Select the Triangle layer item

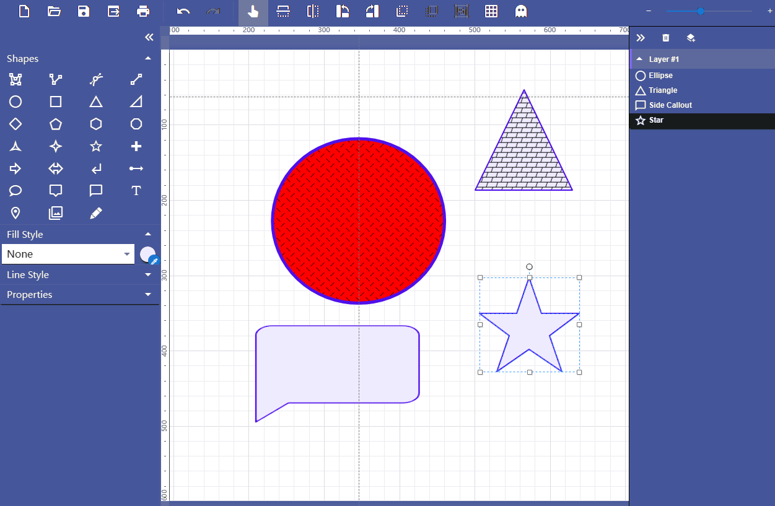662,90
